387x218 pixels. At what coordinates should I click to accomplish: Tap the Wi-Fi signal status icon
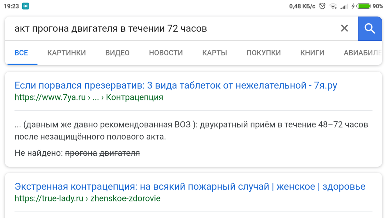pyautogui.click(x=333, y=6)
